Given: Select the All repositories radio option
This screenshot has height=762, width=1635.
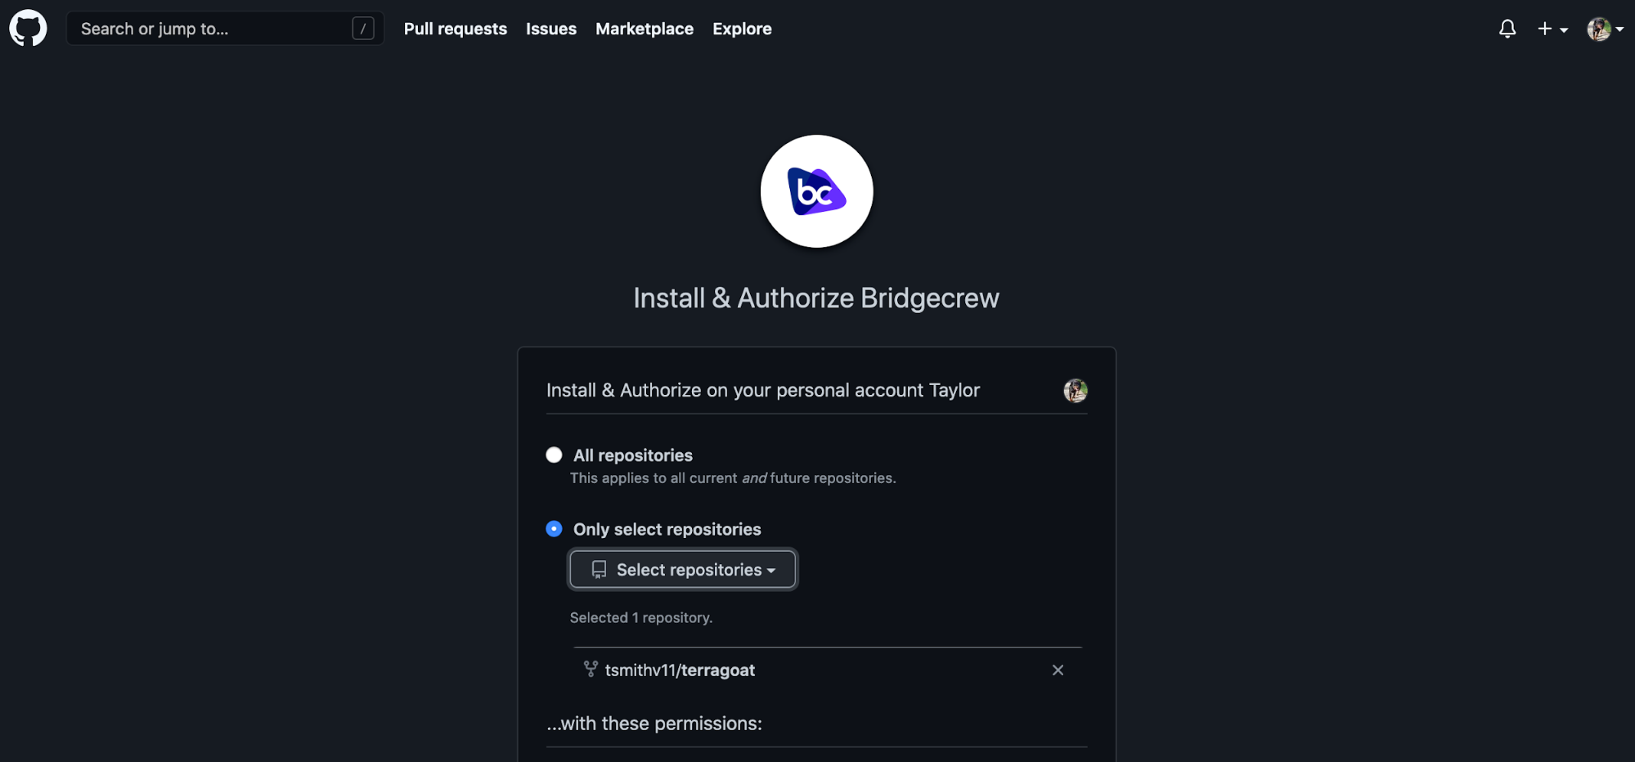Looking at the screenshot, I should coord(554,455).
